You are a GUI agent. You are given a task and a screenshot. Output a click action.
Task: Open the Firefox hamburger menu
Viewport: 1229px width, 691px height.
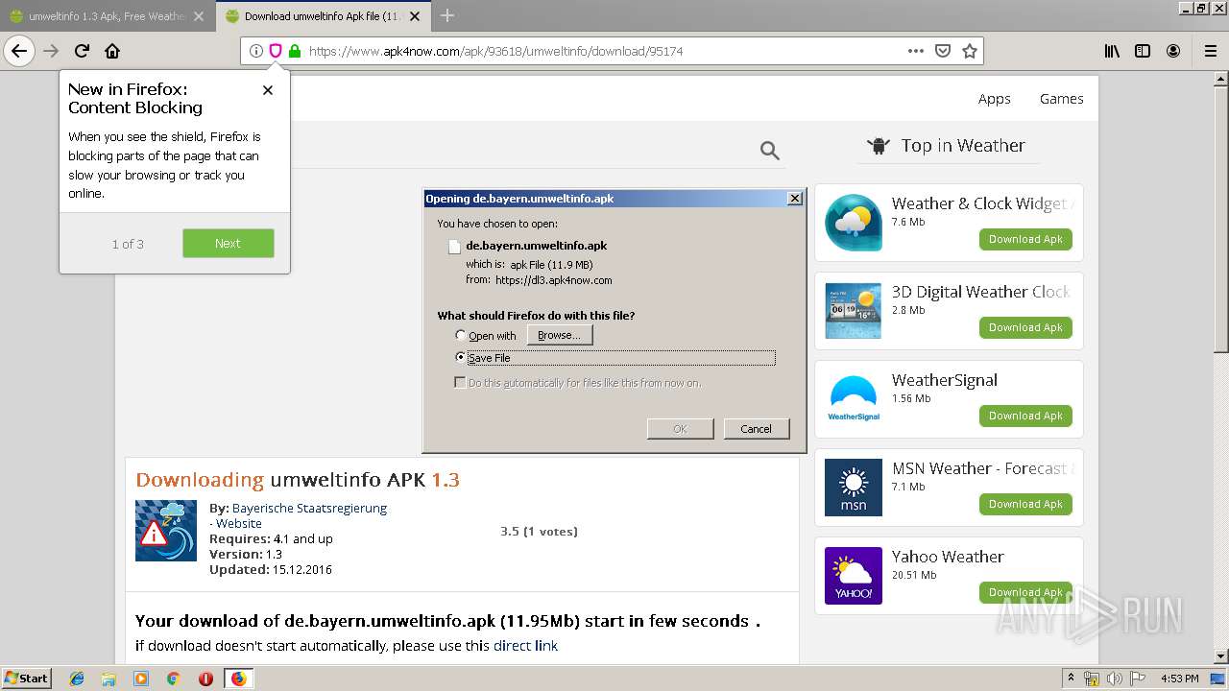point(1211,51)
